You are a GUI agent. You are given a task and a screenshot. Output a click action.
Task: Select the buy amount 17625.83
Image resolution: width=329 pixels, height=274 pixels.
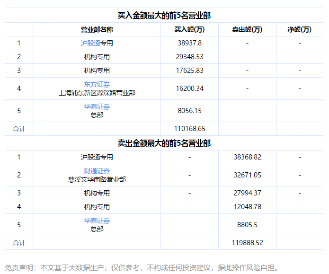[190, 71]
